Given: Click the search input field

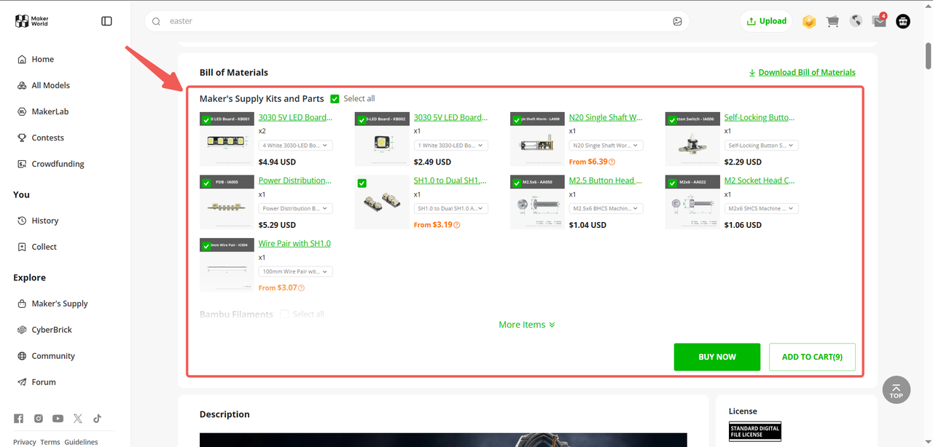Looking at the screenshot, I should [417, 21].
